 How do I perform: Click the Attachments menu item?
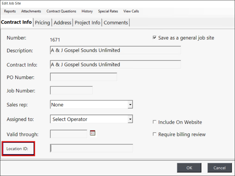coord(31,11)
